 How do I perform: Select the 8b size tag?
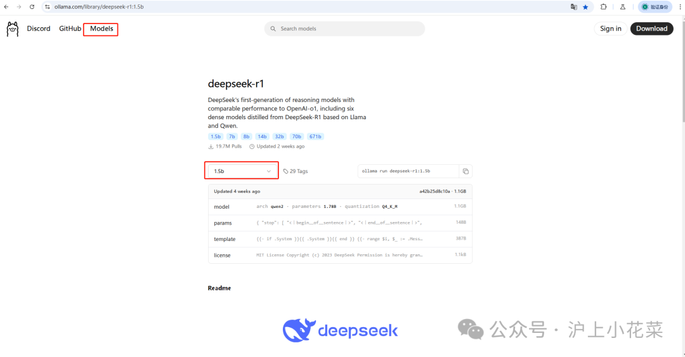pyautogui.click(x=246, y=136)
